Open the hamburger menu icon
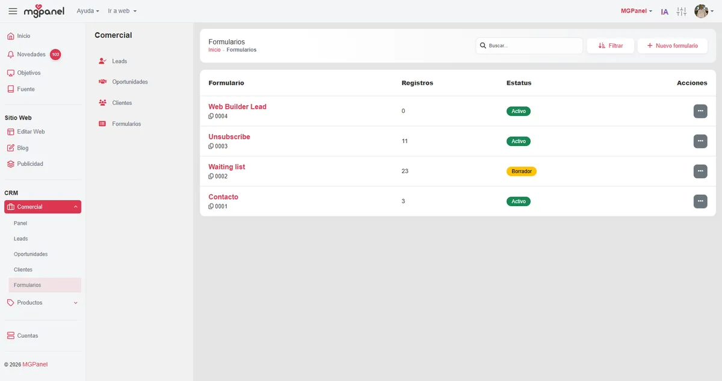The height and width of the screenshot is (381, 722). click(13, 11)
